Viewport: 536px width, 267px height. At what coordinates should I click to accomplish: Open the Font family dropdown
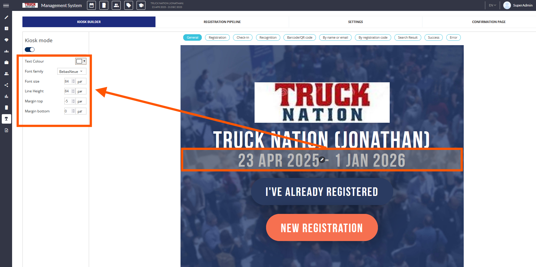tap(72, 71)
